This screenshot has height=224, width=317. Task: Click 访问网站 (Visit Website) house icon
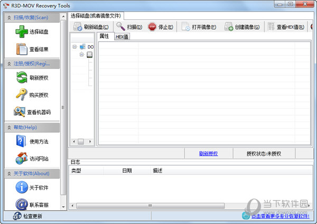pyautogui.click(x=22, y=158)
